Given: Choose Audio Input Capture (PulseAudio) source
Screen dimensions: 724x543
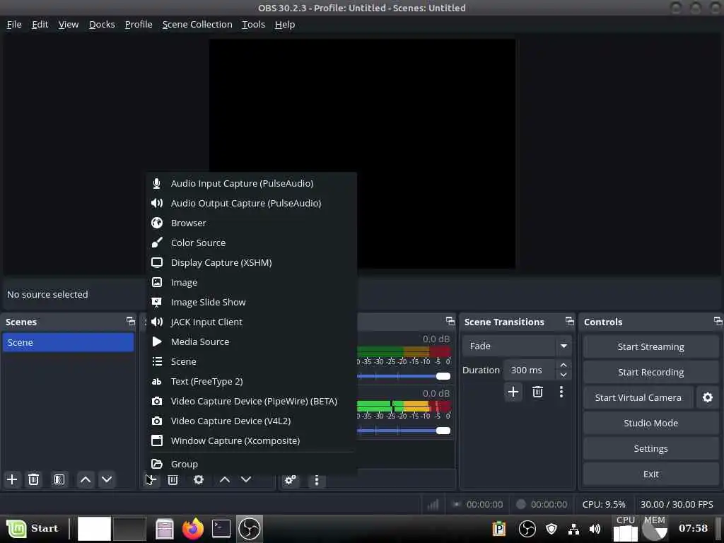Looking at the screenshot, I should click(252, 183).
